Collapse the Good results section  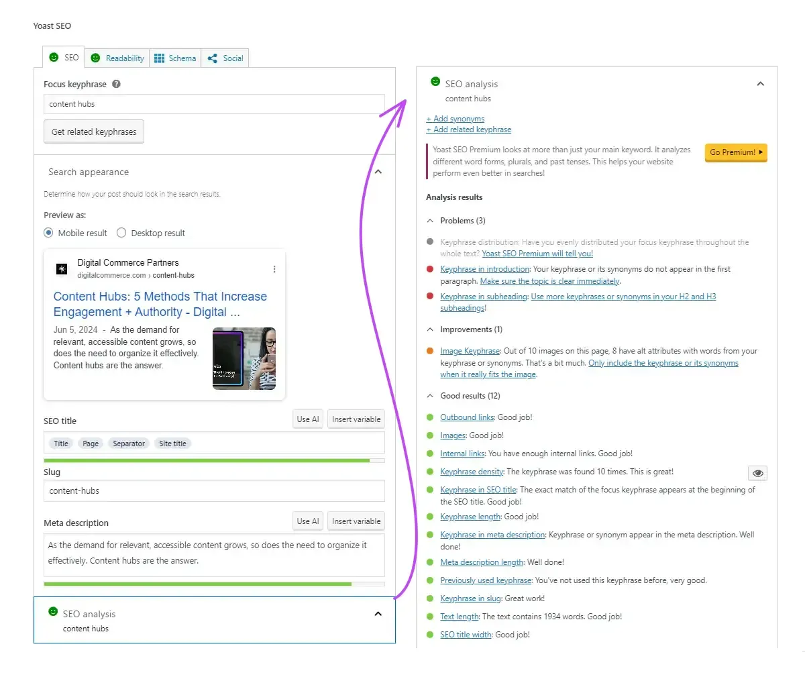coord(429,395)
